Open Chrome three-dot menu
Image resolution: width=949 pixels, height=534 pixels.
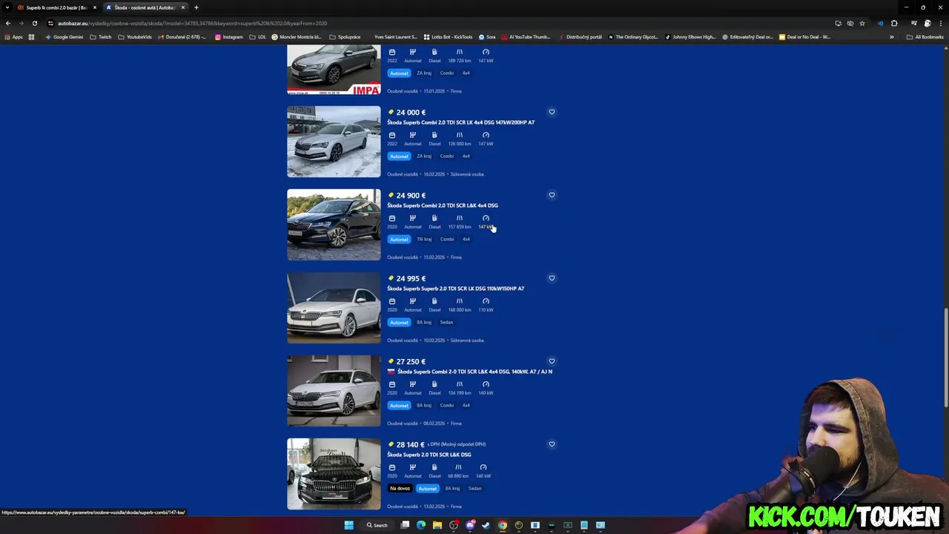[940, 23]
